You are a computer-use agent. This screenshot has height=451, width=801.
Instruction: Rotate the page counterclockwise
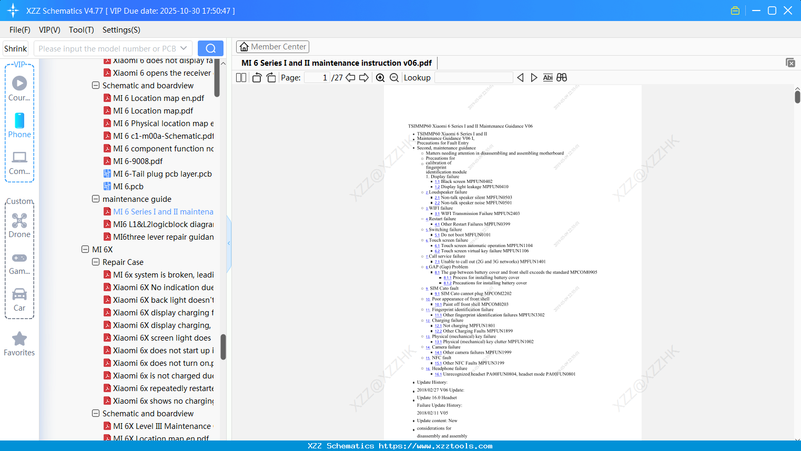[x=257, y=78]
